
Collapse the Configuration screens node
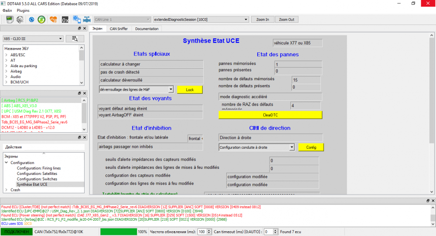7,163
